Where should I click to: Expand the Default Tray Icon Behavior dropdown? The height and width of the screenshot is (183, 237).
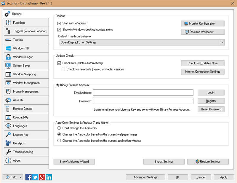[222, 42]
